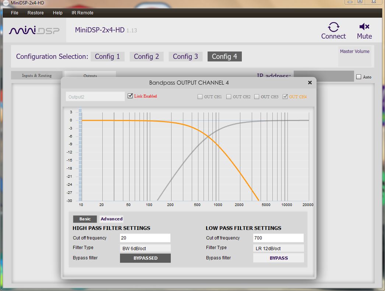Open high pass Filter Type dropdown BW 6dB/oct
This screenshot has width=385, height=291.
[145, 248]
